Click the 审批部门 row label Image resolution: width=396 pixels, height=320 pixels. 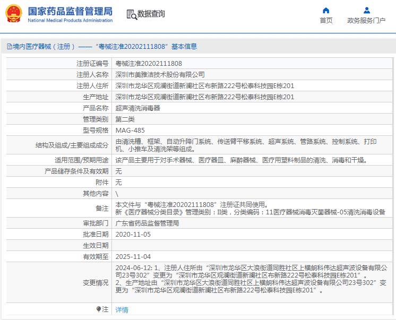tap(96, 223)
